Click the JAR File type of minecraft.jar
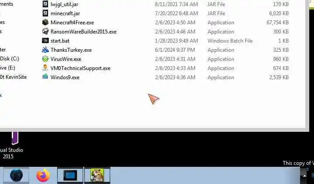The width and height of the screenshot is (314, 184). [x=216, y=13]
